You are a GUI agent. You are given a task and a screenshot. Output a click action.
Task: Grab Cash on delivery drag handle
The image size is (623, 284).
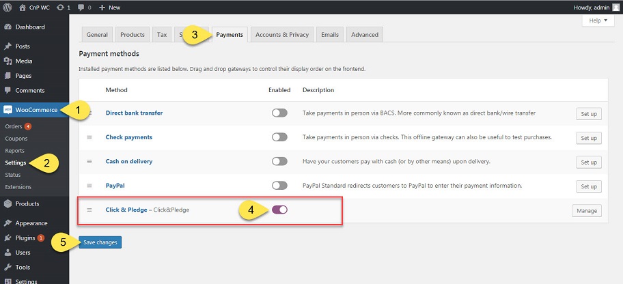point(89,161)
